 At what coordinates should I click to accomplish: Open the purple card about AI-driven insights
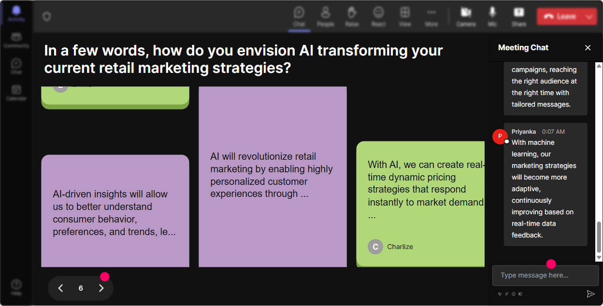coord(115,211)
